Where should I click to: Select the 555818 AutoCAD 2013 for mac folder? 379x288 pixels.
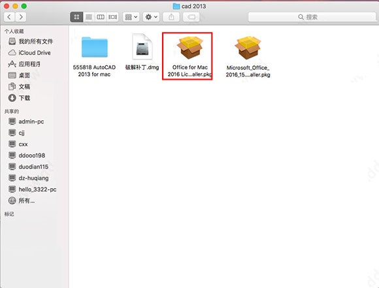click(94, 57)
